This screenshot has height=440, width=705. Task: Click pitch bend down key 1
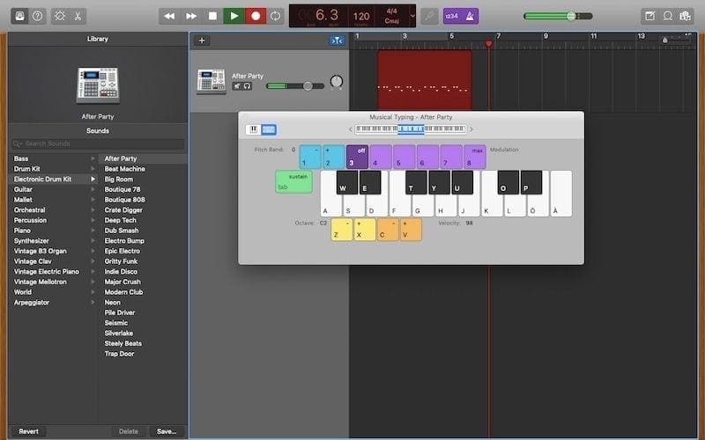(x=310, y=157)
